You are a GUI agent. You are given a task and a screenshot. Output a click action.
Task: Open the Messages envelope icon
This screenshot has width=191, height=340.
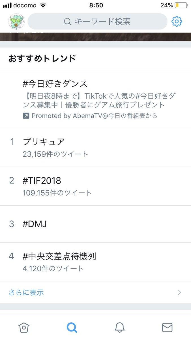point(167,328)
